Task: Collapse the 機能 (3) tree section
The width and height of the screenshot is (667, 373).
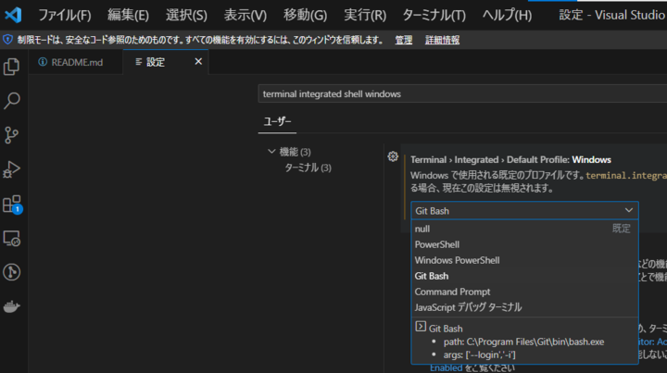Action: click(271, 152)
